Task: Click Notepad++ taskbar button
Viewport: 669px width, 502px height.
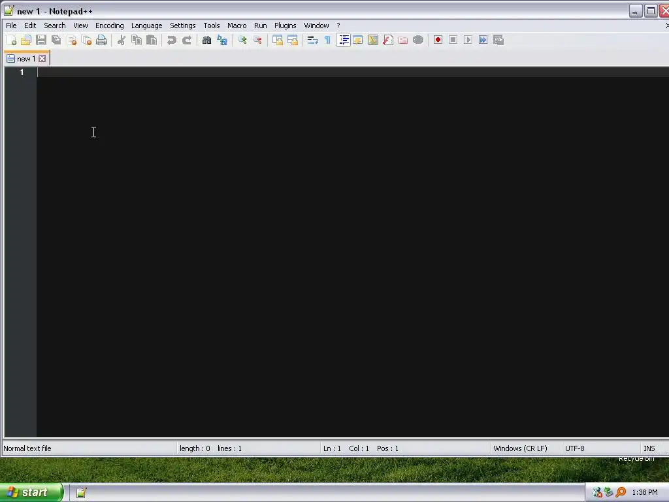Action: pyautogui.click(x=81, y=493)
